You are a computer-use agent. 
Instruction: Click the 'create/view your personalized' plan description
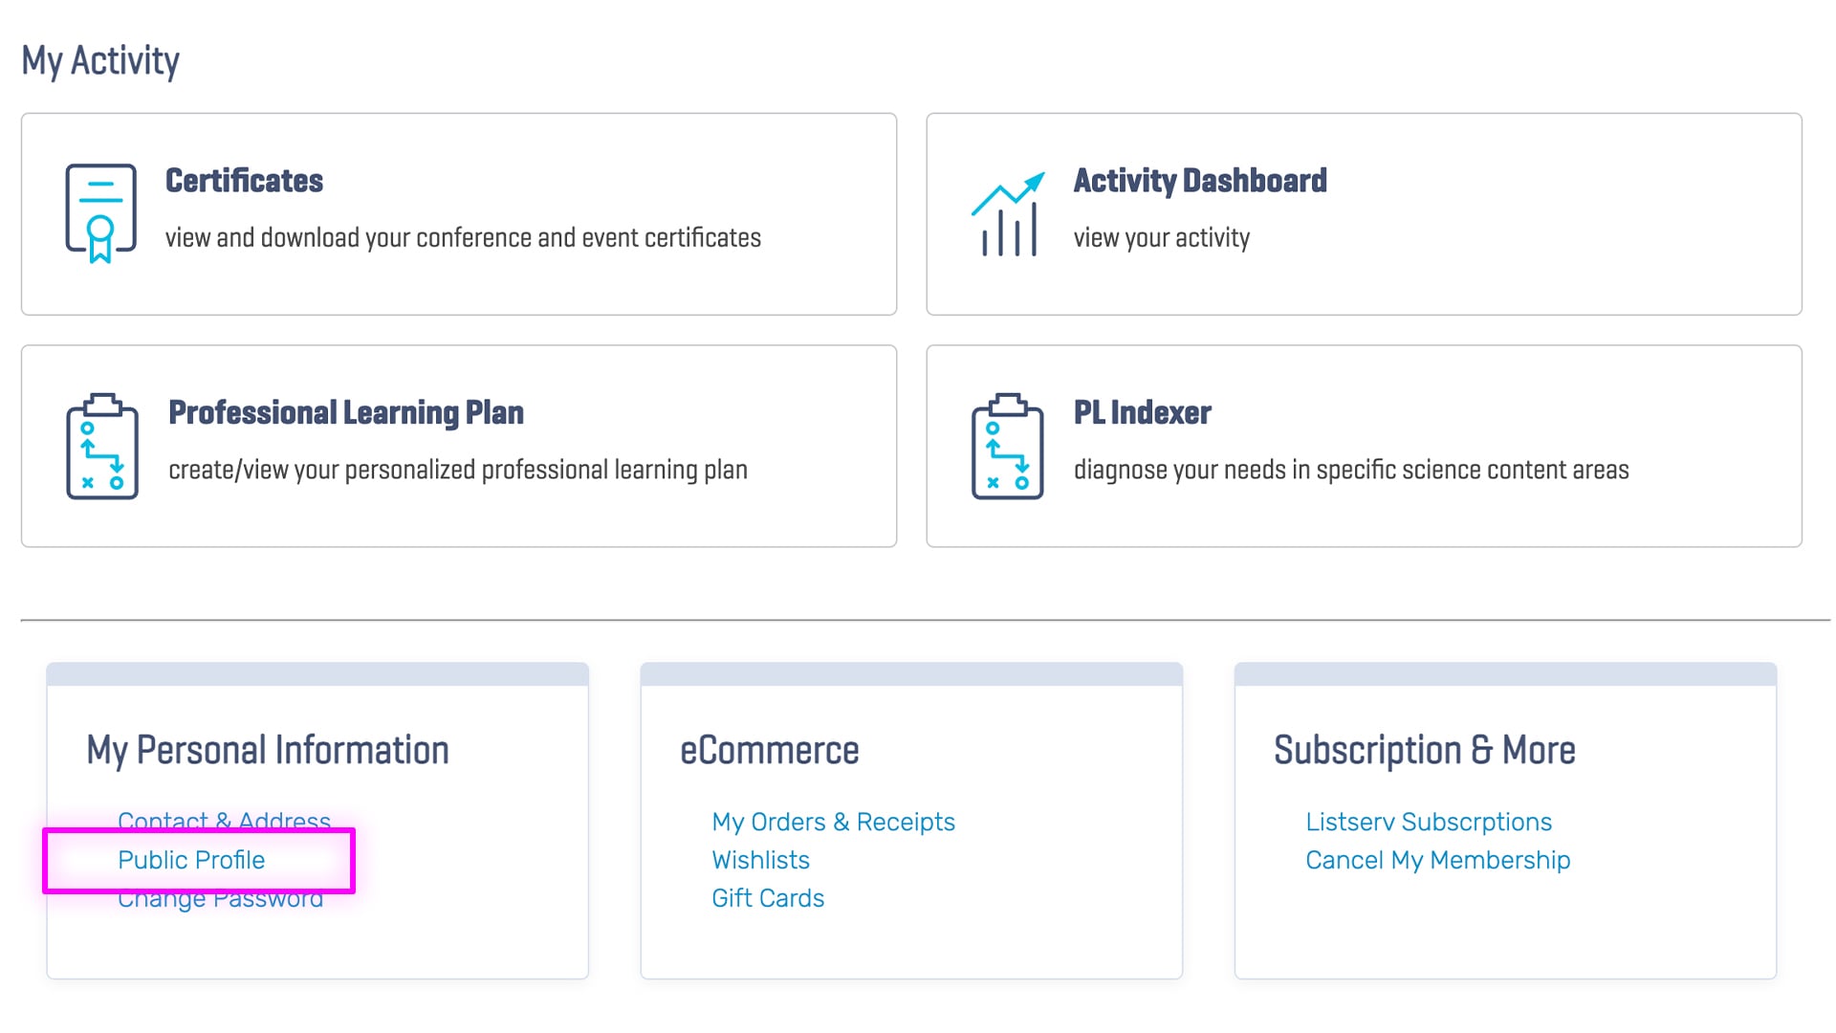click(x=458, y=471)
